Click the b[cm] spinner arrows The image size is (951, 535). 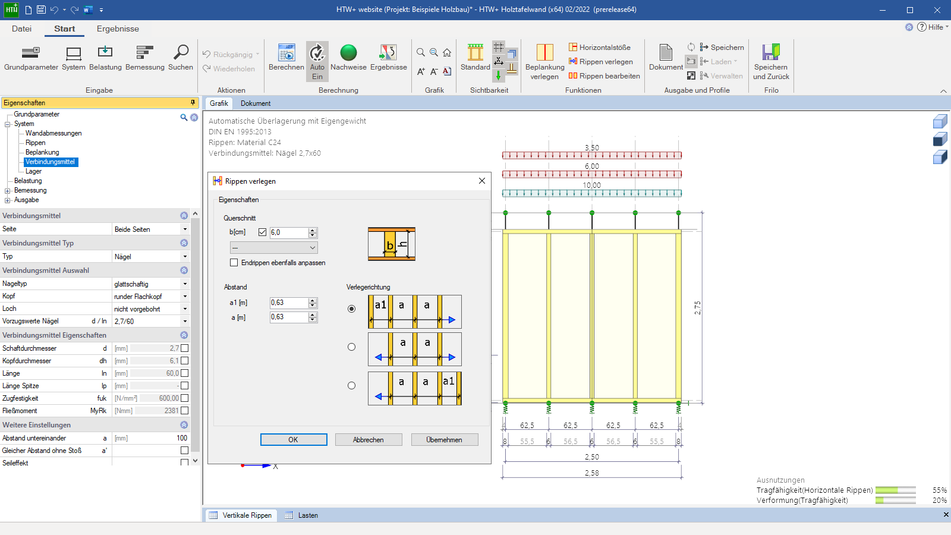click(x=313, y=232)
